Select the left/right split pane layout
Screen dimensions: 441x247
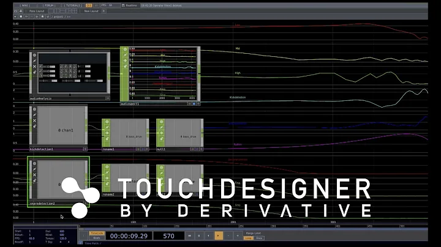[57, 11]
